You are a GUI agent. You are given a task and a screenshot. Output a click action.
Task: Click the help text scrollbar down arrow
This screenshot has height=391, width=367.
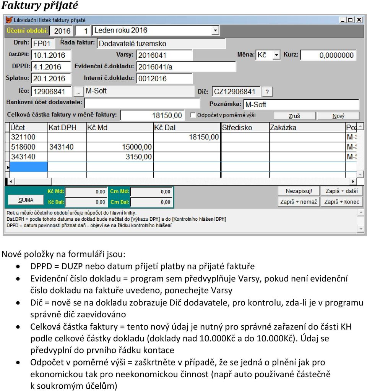(x=361, y=228)
